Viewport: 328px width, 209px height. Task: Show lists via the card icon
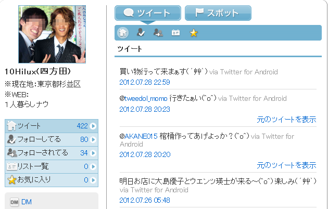176,33
